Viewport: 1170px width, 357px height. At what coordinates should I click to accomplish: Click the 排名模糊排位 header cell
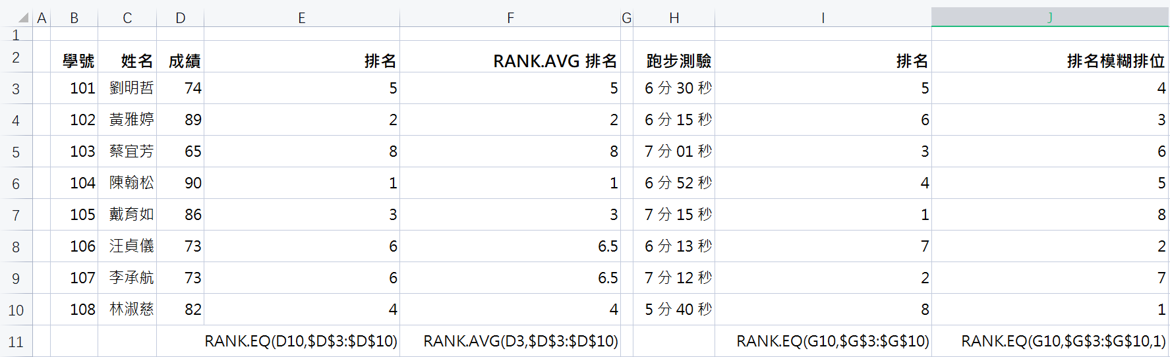(x=1050, y=57)
